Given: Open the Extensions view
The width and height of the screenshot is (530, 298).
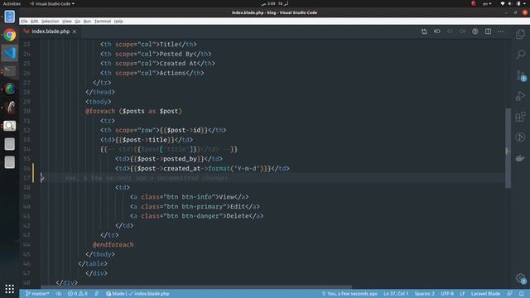Looking at the screenshot, I should pos(521,117).
